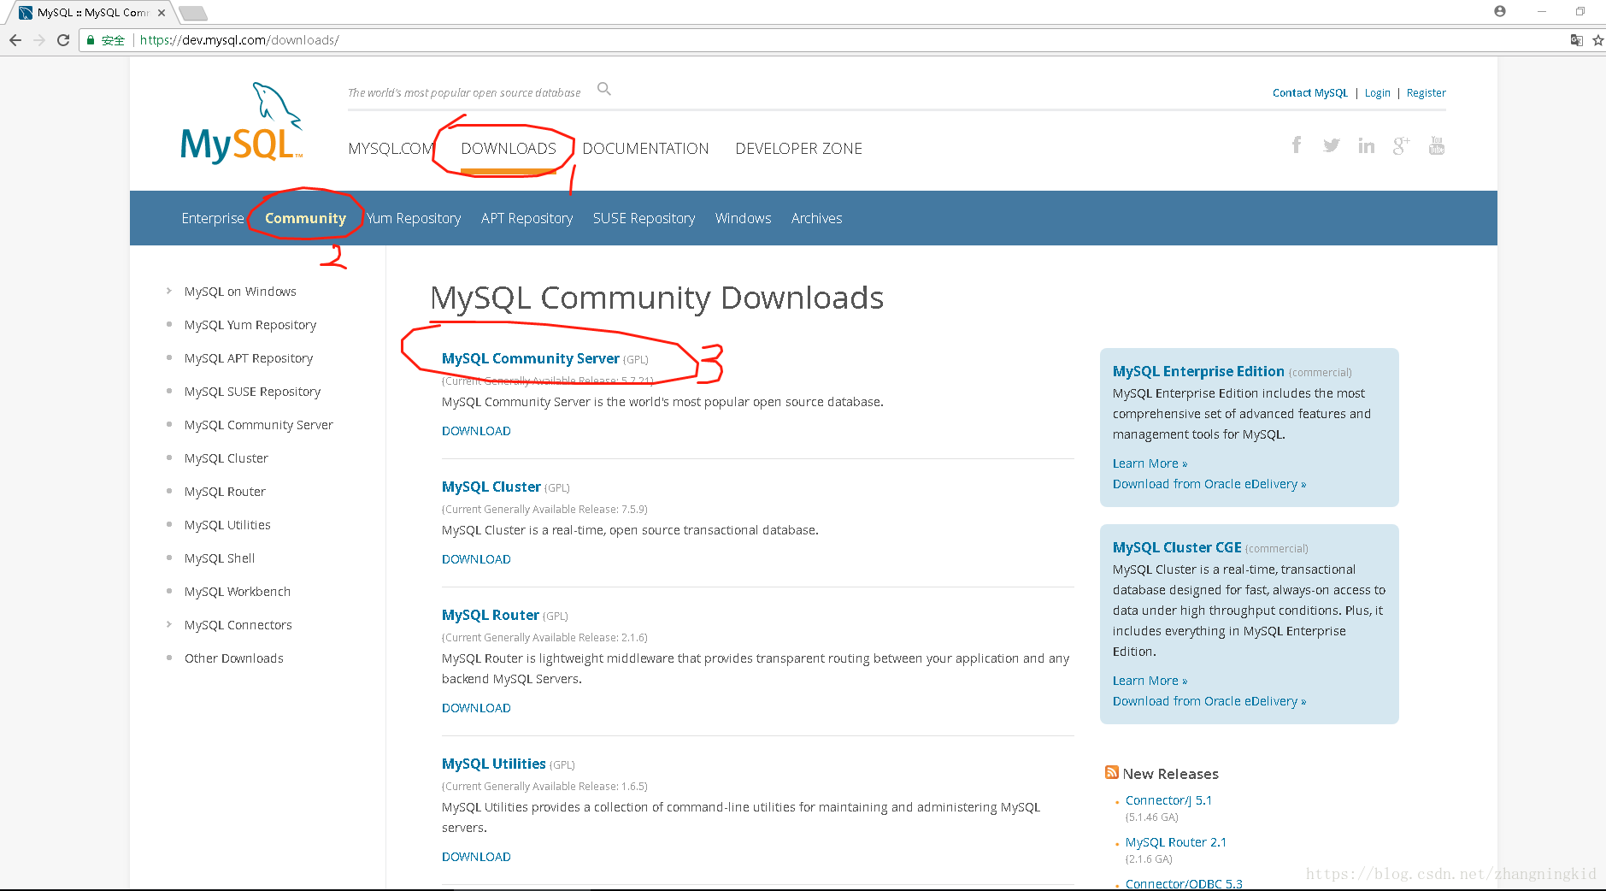Open MySQL Router sidebar link
This screenshot has width=1606, height=891.
[x=225, y=492]
